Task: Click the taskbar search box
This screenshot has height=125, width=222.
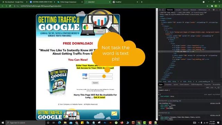Action: tap(25, 123)
